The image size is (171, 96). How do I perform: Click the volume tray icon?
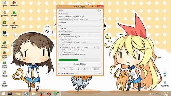[160, 94]
